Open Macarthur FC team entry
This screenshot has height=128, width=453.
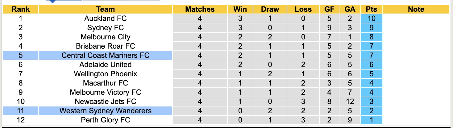105,83
